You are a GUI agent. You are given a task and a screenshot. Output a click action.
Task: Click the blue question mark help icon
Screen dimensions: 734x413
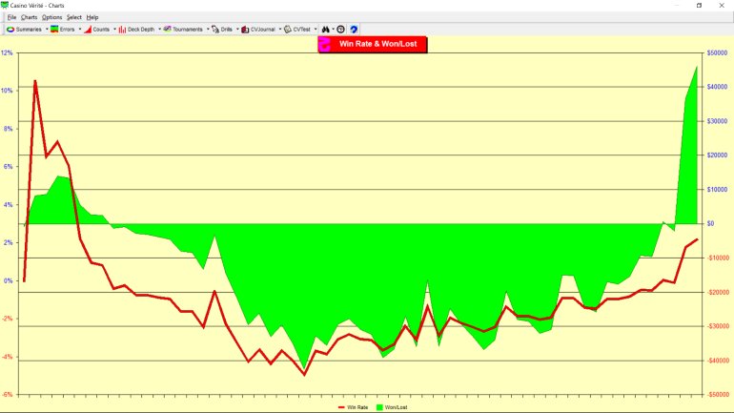click(x=354, y=30)
